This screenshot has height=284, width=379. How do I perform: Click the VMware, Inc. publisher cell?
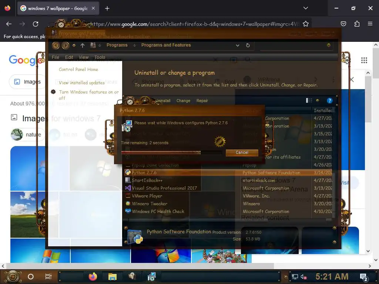pos(256,196)
